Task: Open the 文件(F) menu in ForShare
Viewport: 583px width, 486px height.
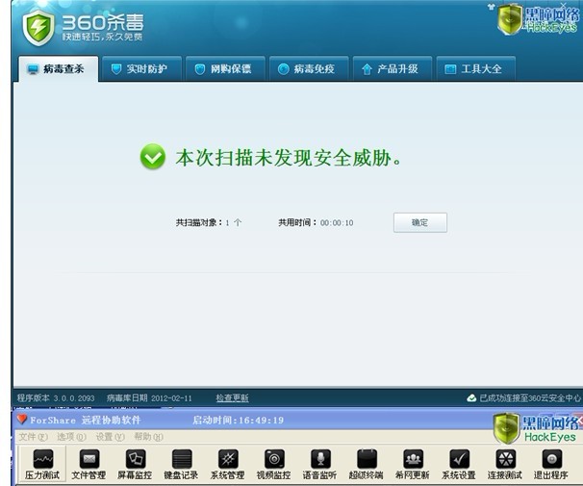Action: pos(33,437)
